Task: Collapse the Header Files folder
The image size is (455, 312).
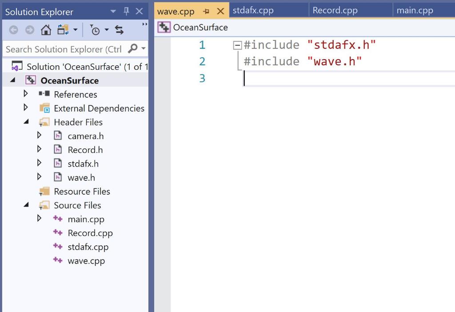Action: click(x=26, y=122)
